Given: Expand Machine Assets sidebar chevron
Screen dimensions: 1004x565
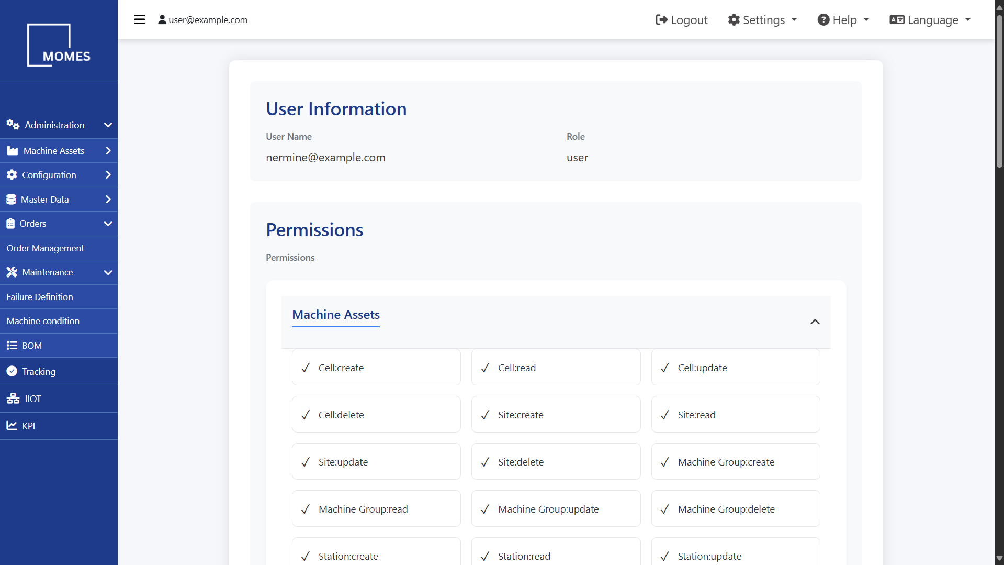Looking at the screenshot, I should pyautogui.click(x=108, y=151).
